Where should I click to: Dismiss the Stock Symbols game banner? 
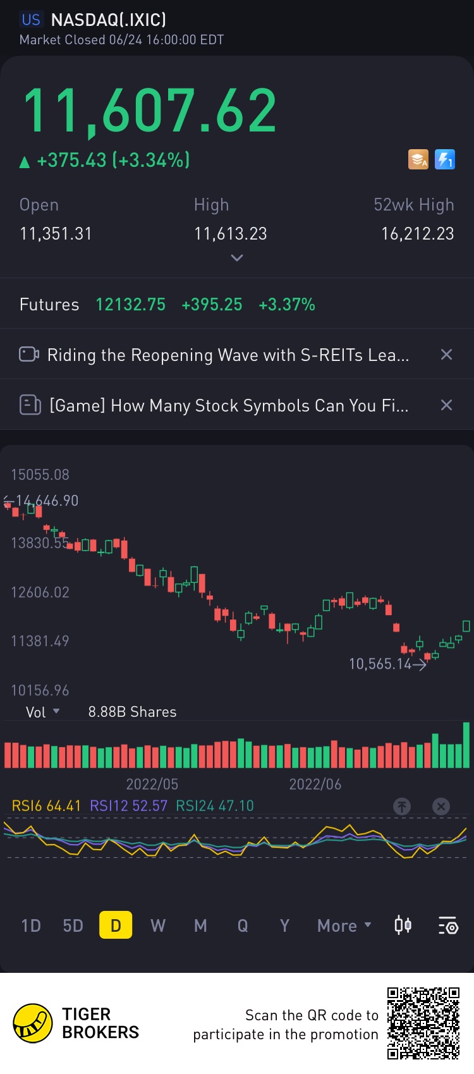(x=446, y=405)
